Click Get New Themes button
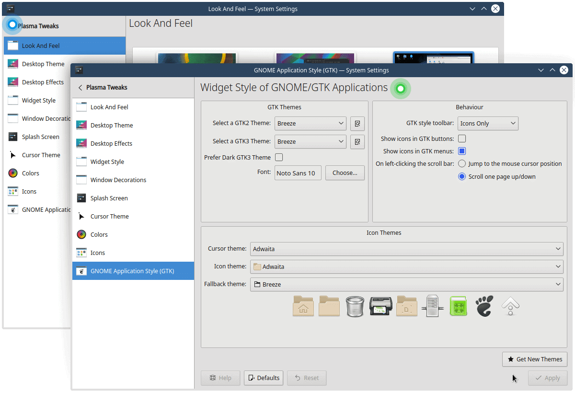575x393 pixels. [x=535, y=359]
